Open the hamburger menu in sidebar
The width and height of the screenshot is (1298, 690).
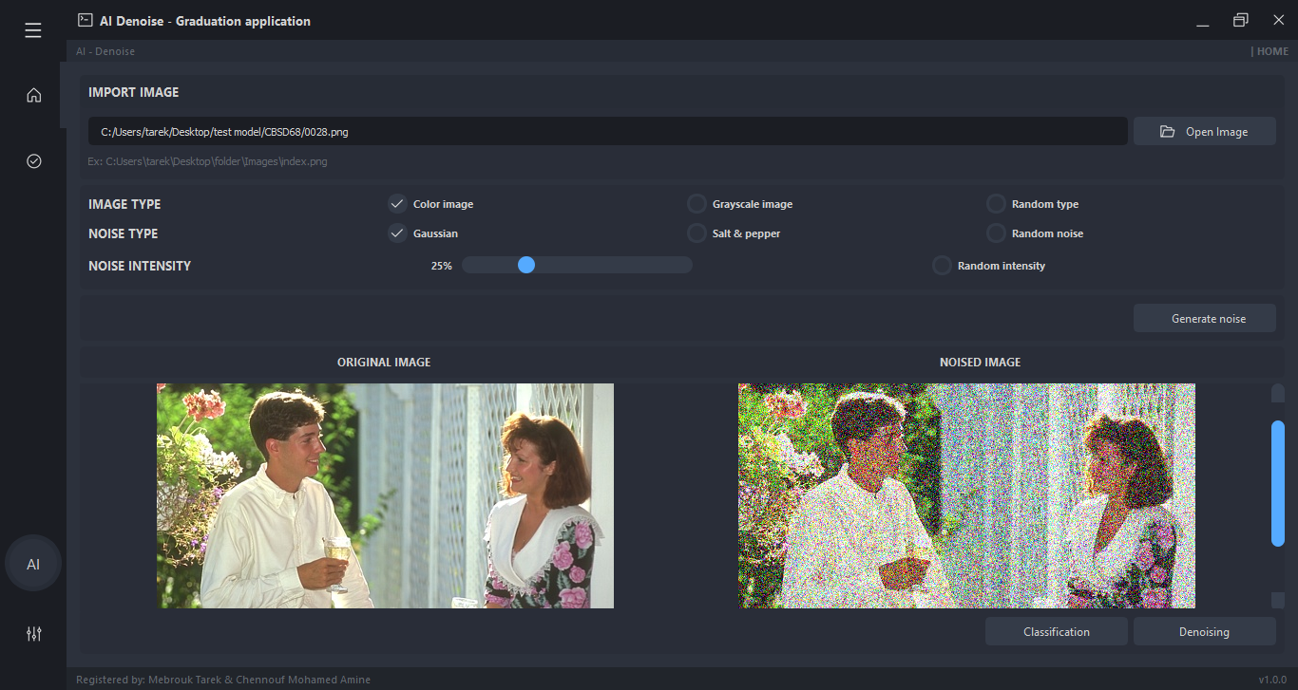tap(33, 30)
